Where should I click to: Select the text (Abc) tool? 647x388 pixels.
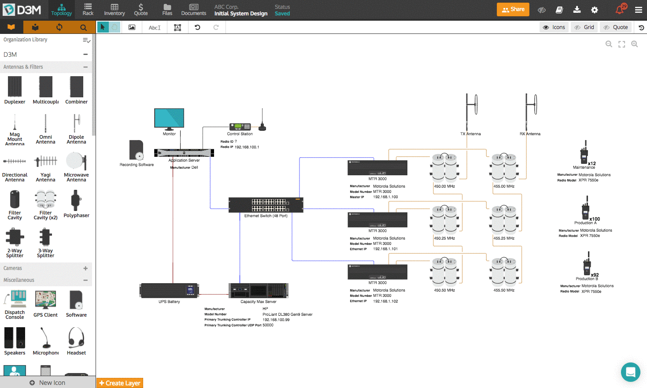tap(154, 27)
